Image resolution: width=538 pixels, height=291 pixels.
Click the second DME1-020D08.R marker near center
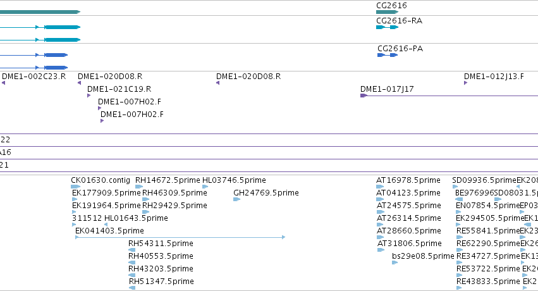coord(218,83)
